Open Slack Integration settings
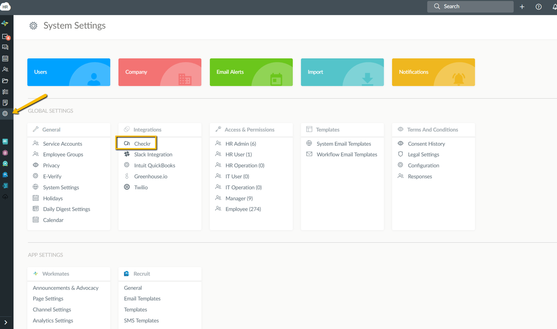Screen dimensions: 557x329 pyautogui.click(x=153, y=155)
